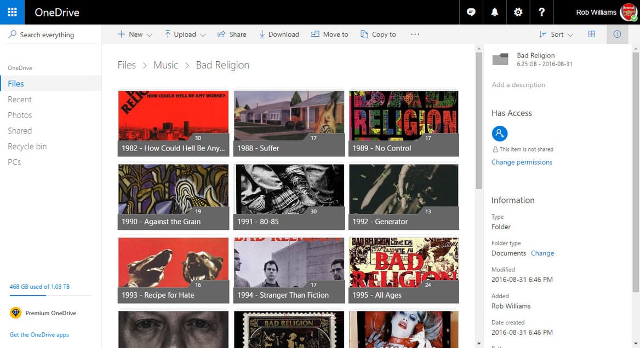Open the more options ellipsis
The height and width of the screenshot is (348, 640).
point(415,34)
